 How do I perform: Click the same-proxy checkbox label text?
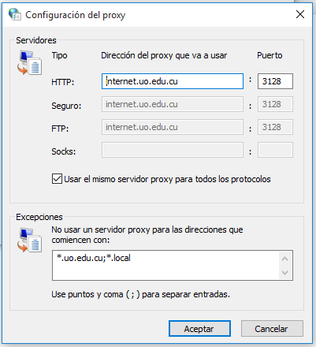tap(167, 179)
